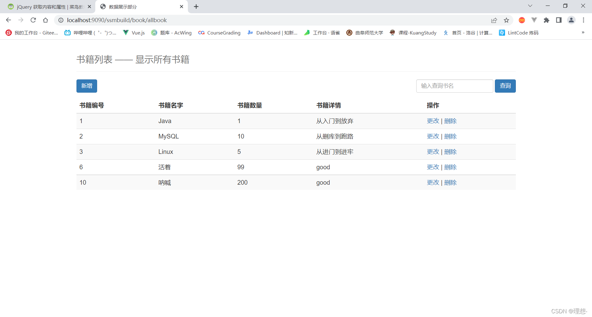Toggle the browser side panel

coord(559,20)
